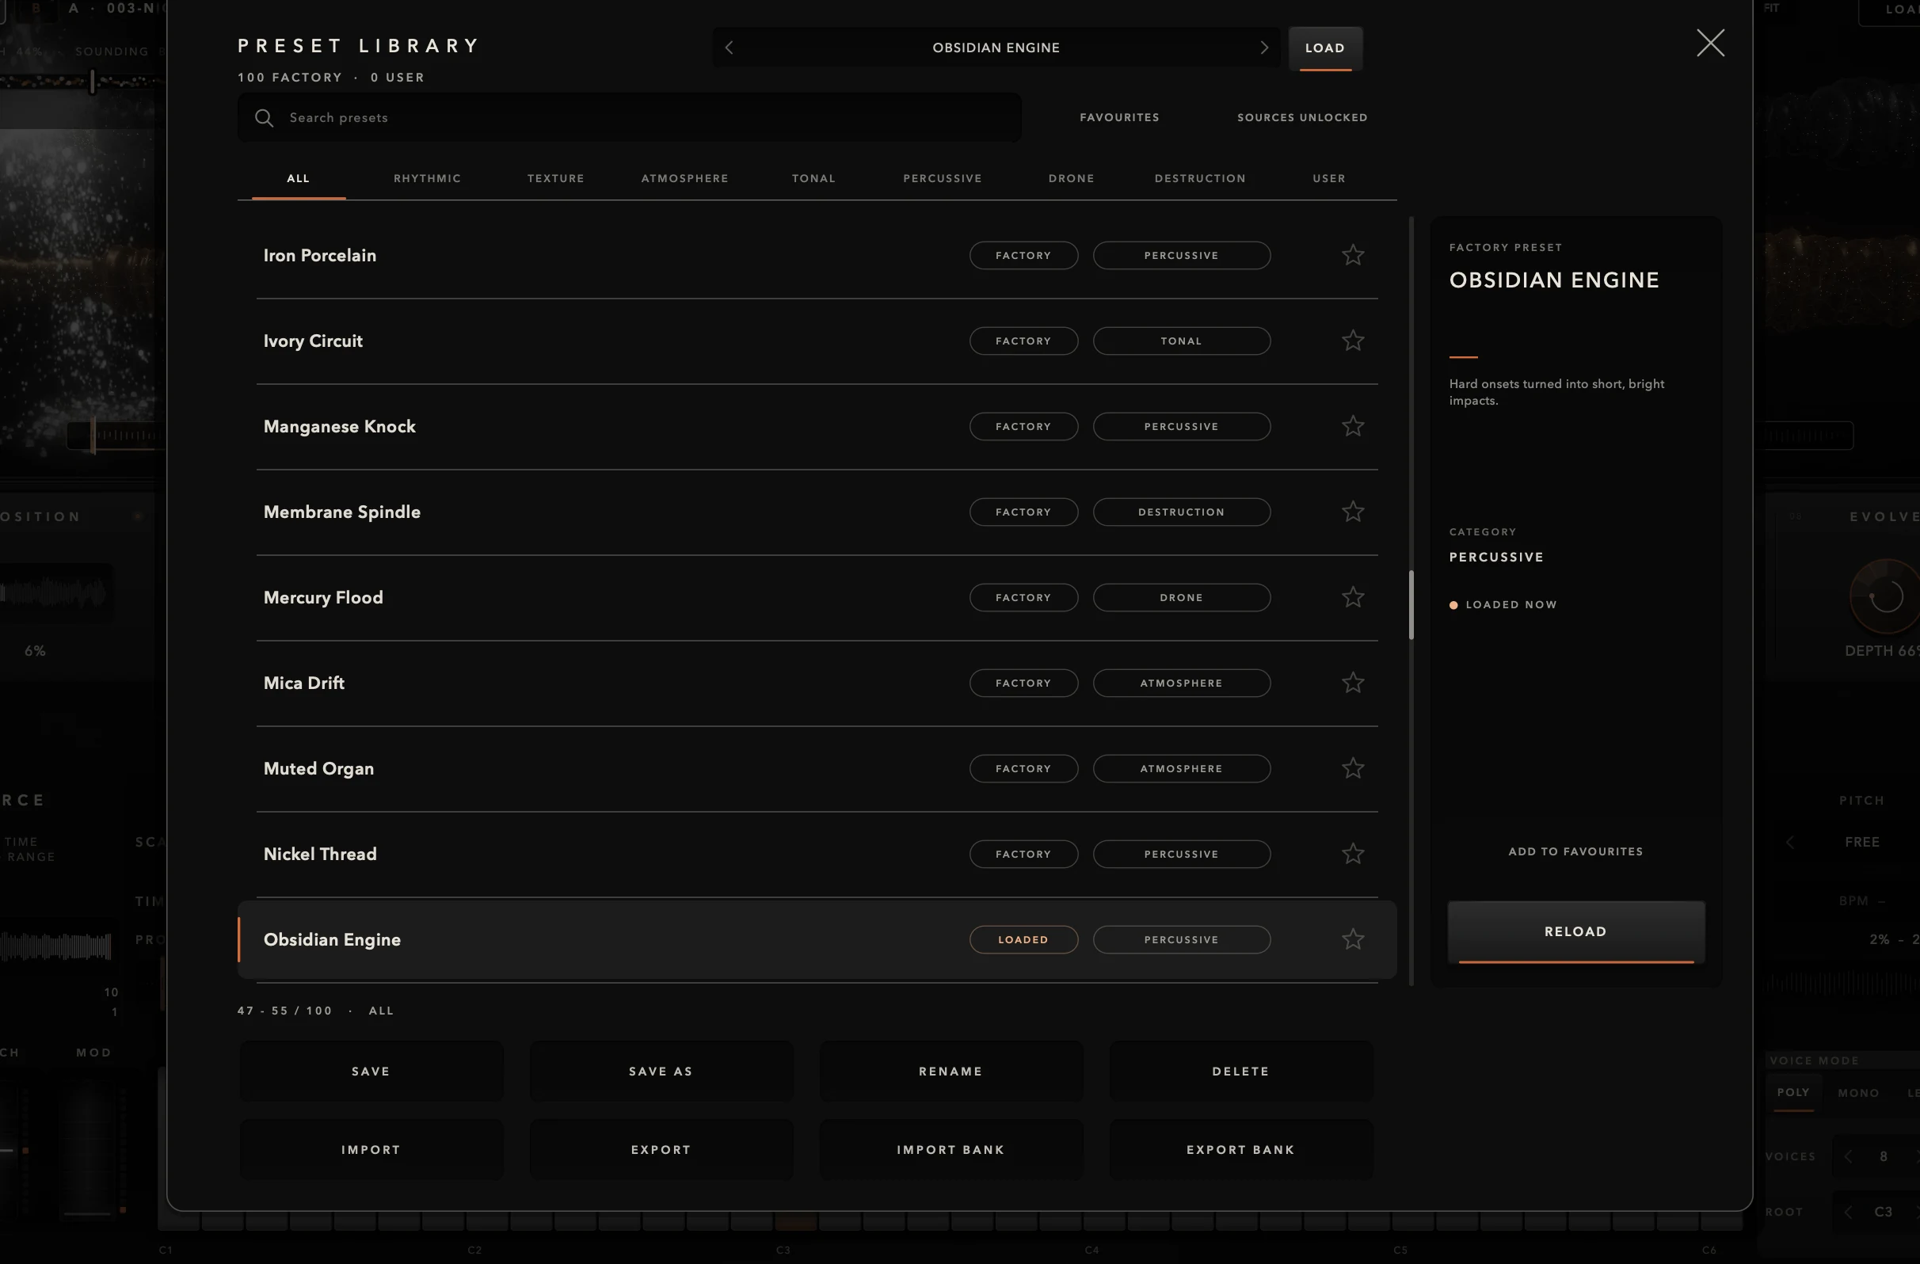
Task: Select the Destruction tab
Action: click(x=1199, y=178)
